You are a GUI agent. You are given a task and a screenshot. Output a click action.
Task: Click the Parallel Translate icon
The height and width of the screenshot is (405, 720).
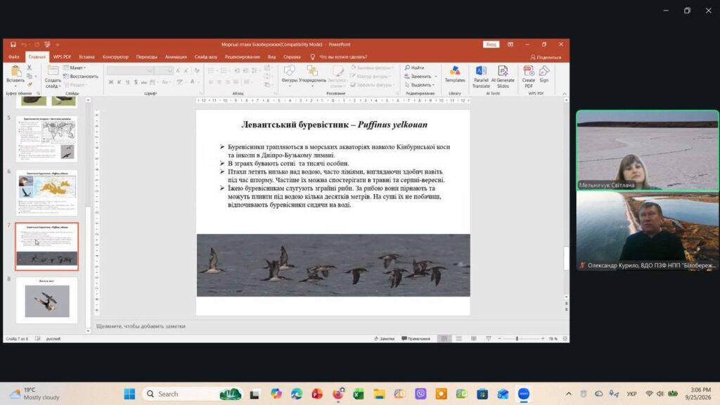(481, 76)
